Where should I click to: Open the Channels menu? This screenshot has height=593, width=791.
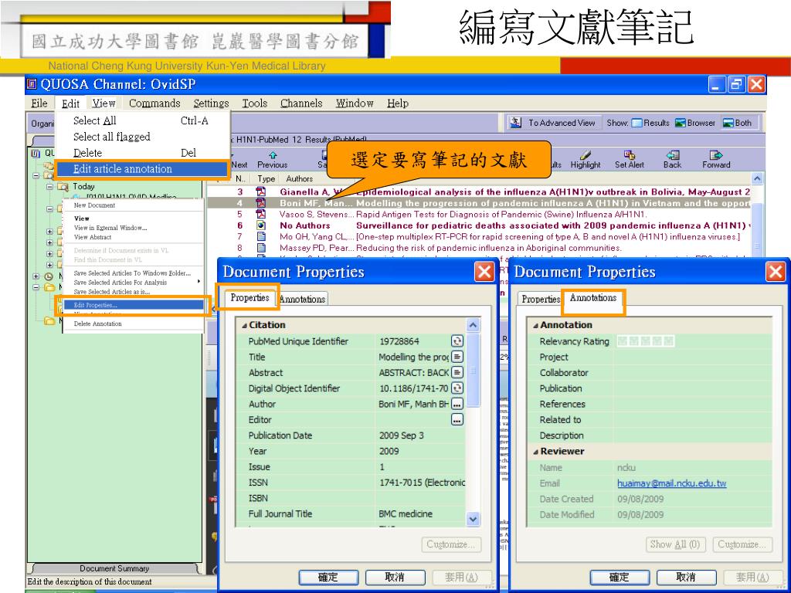tap(301, 103)
